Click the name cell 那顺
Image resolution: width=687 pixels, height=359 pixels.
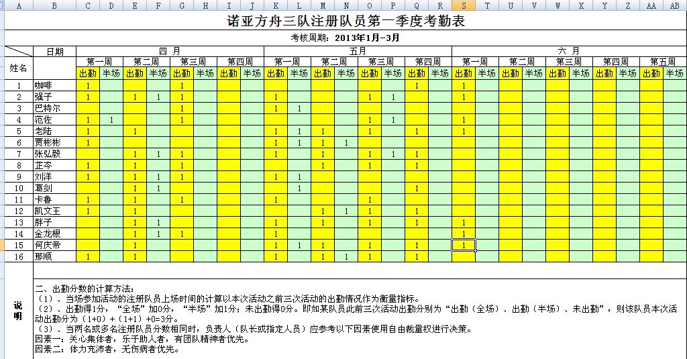(55, 256)
